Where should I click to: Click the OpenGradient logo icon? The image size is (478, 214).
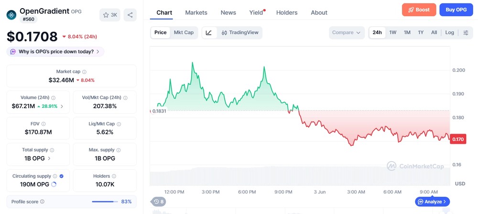(11, 15)
